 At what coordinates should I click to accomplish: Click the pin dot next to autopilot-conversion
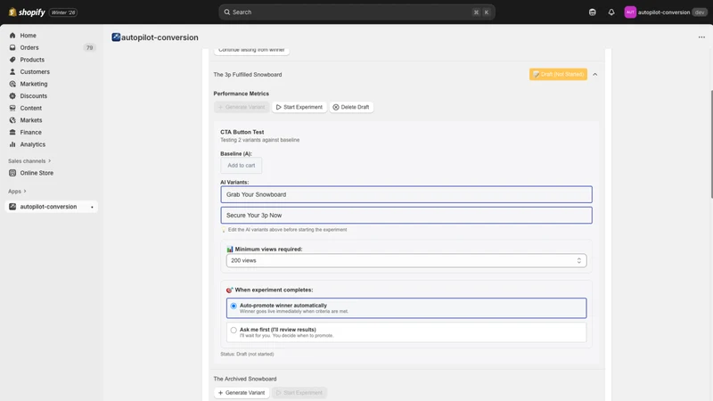[92, 207]
